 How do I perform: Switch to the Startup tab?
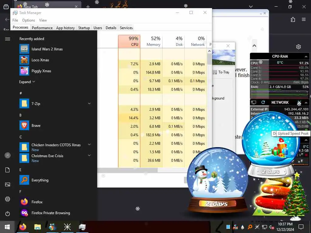(x=84, y=28)
